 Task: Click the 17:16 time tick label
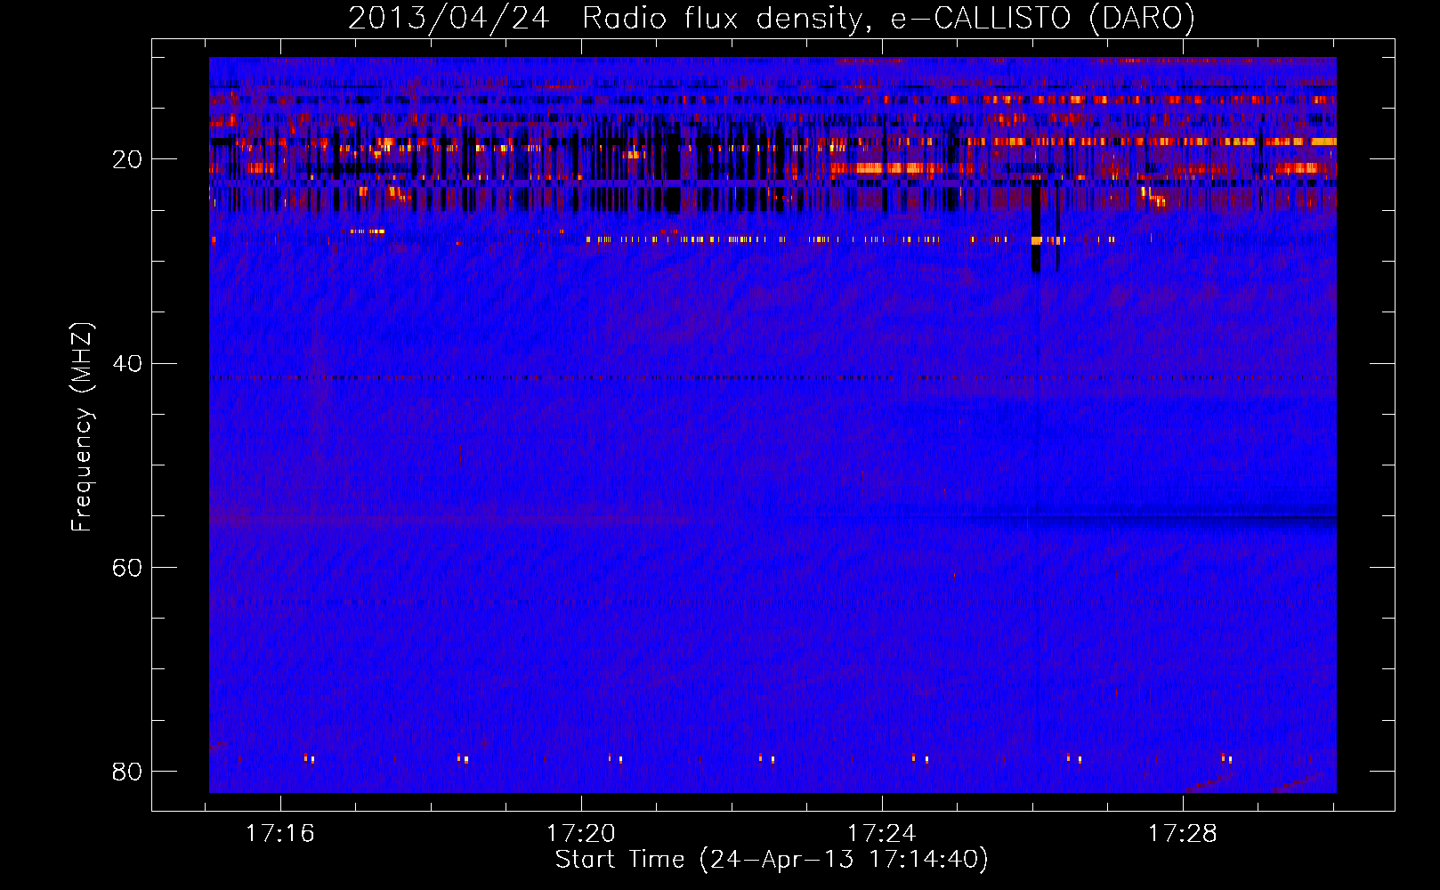[x=280, y=834]
